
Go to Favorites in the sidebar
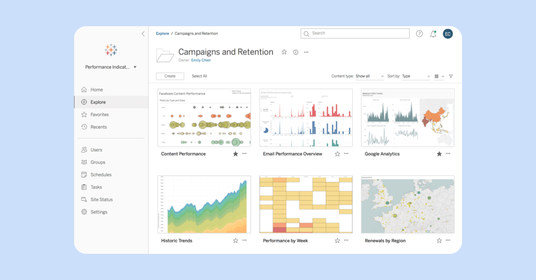(x=99, y=115)
